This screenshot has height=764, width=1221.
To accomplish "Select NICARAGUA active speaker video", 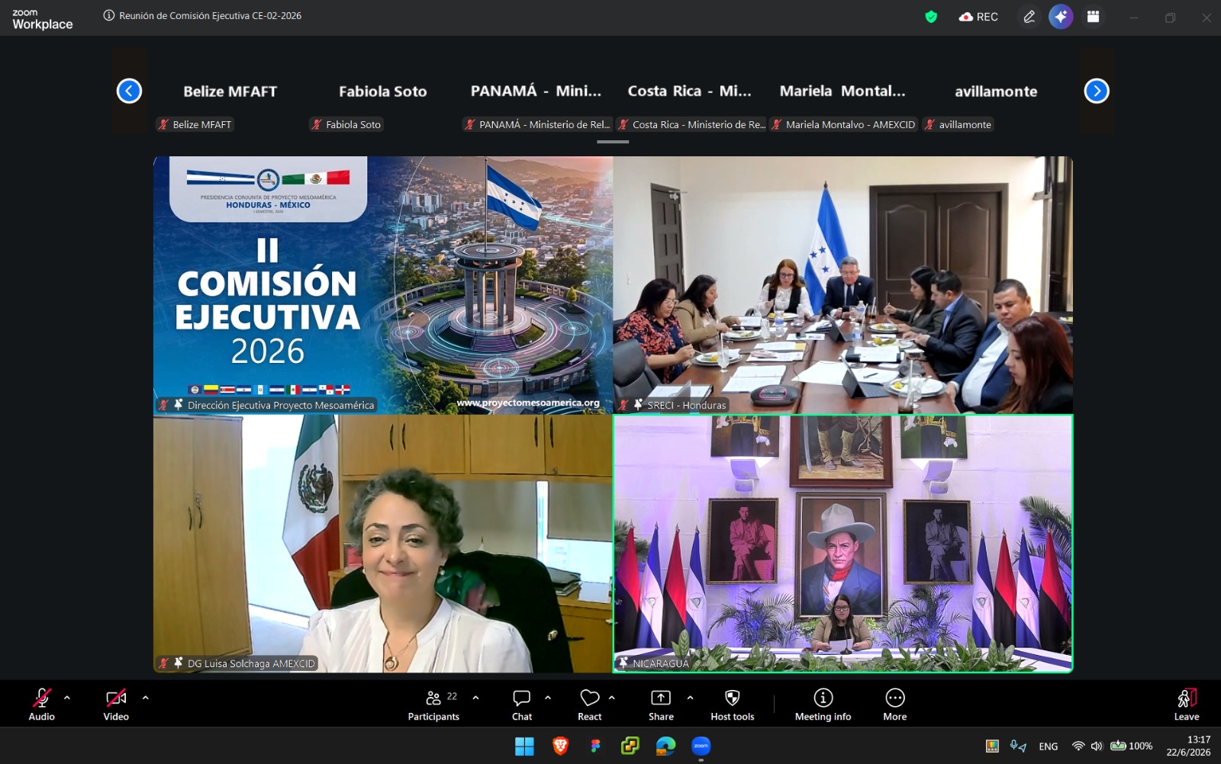I will [843, 544].
